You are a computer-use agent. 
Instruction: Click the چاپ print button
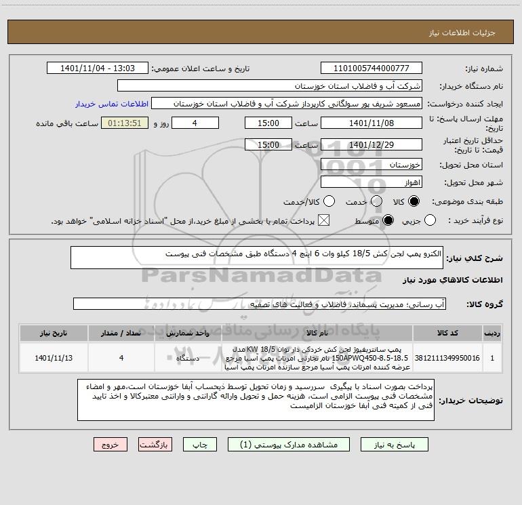tap(200, 445)
